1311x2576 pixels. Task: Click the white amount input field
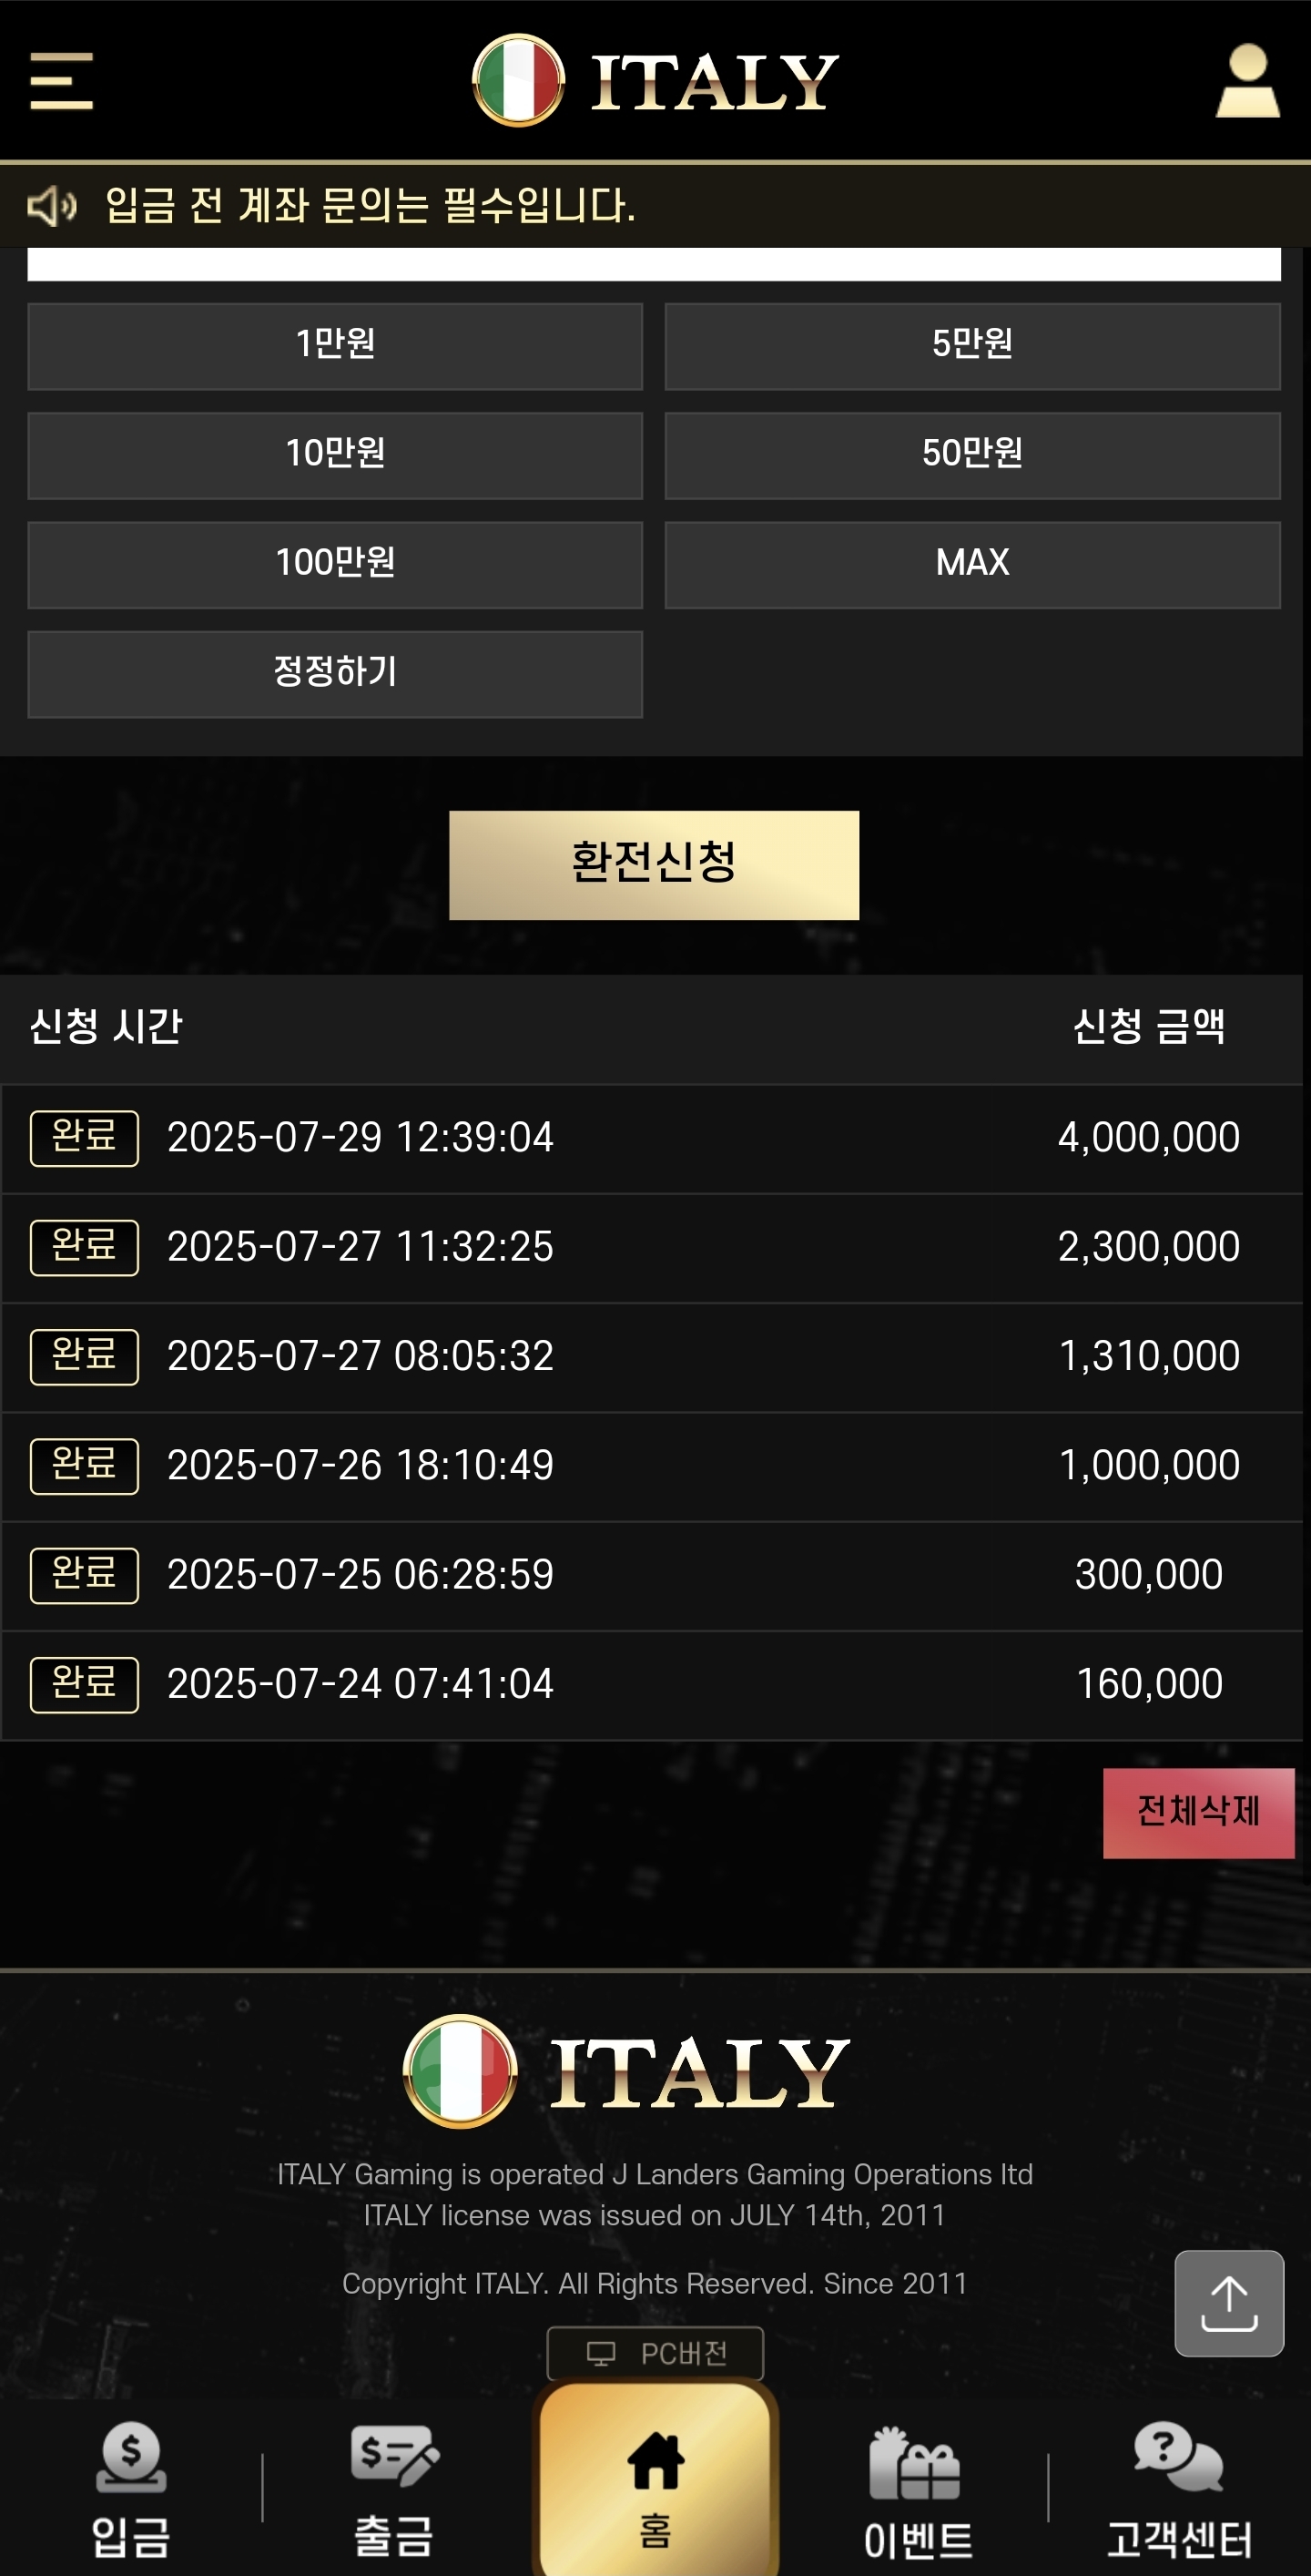(x=654, y=264)
